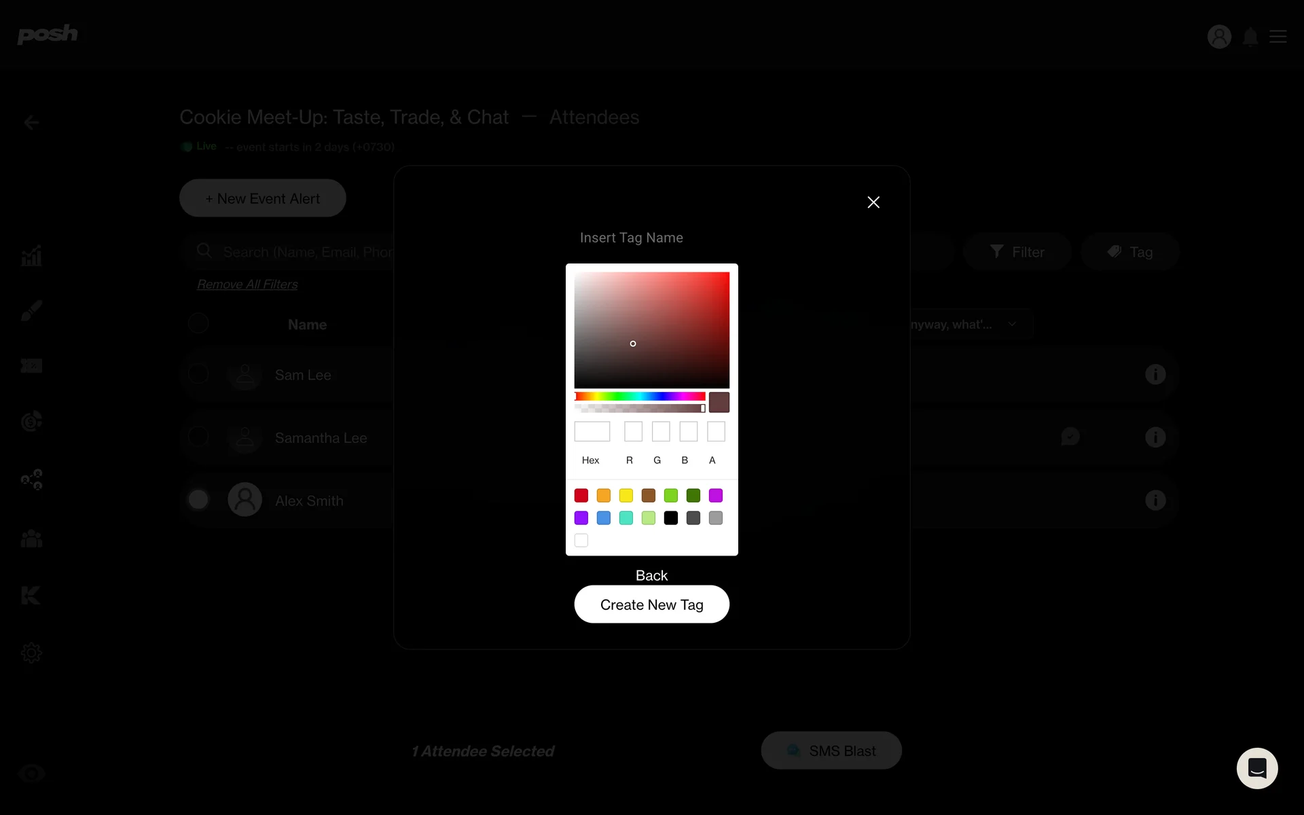This screenshot has height=815, width=1304.
Task: Open the user profile avatar menu
Action: click(x=1219, y=37)
